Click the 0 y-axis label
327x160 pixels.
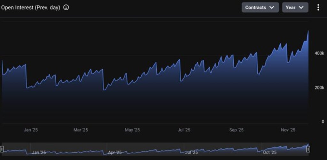pos(323,121)
